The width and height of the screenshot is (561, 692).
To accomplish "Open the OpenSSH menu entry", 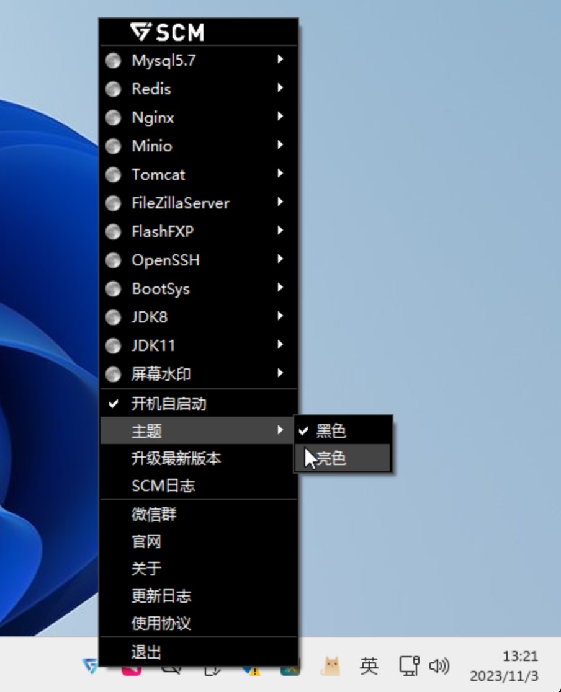I will [199, 260].
